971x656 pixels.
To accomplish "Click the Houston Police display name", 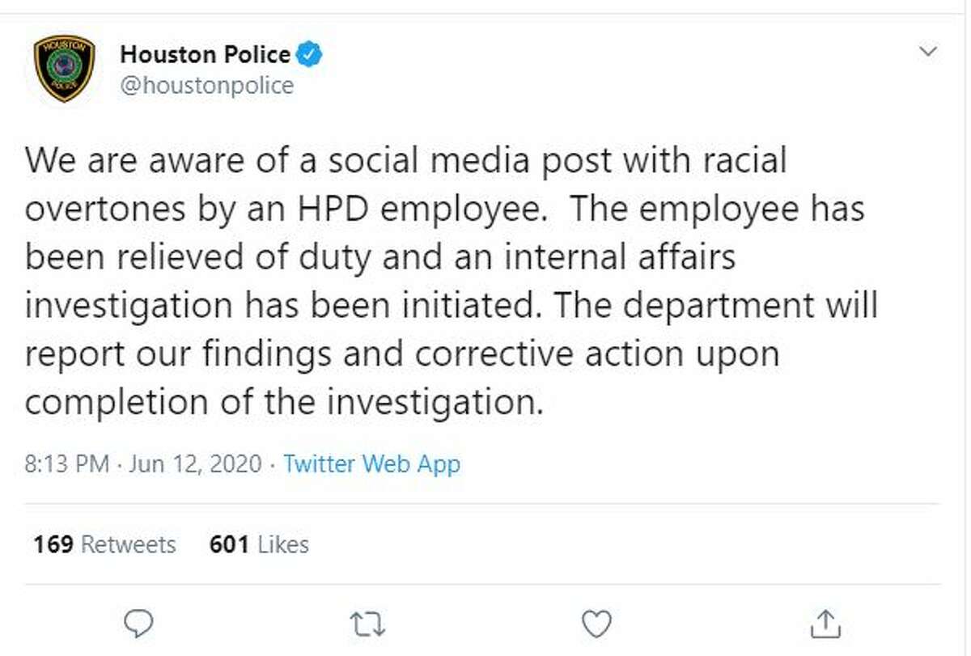I will pyautogui.click(x=206, y=53).
